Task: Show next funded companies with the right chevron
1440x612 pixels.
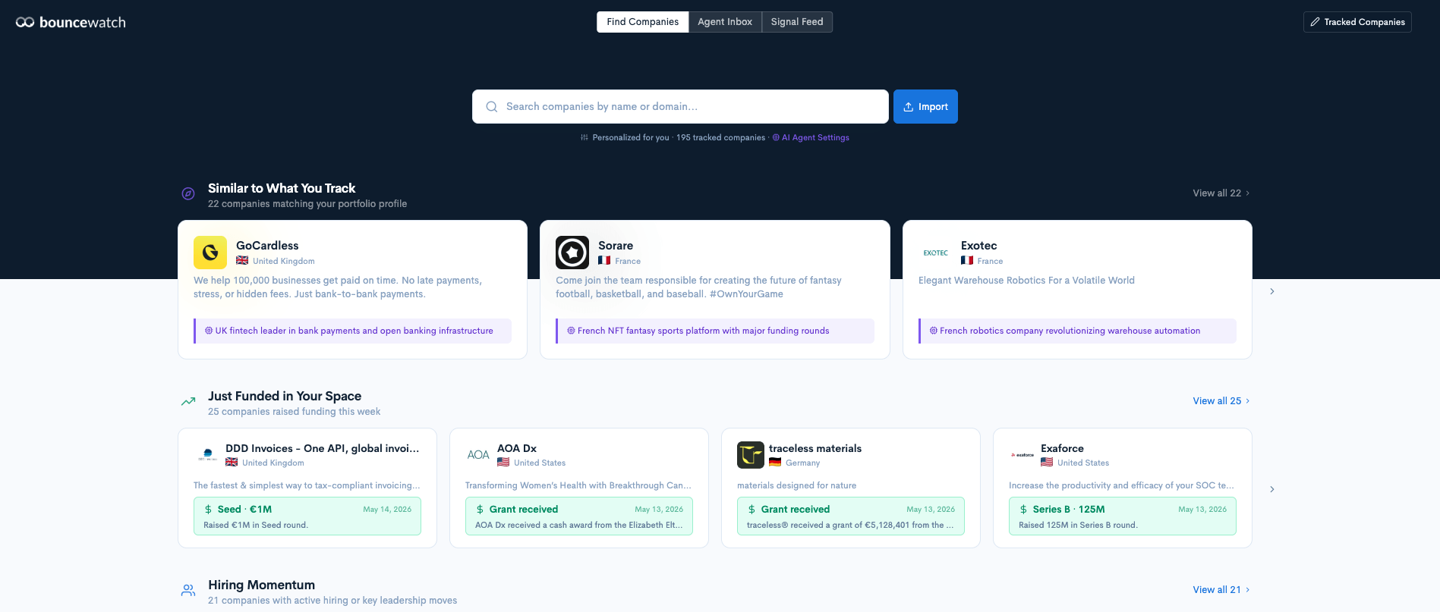Action: [1272, 489]
